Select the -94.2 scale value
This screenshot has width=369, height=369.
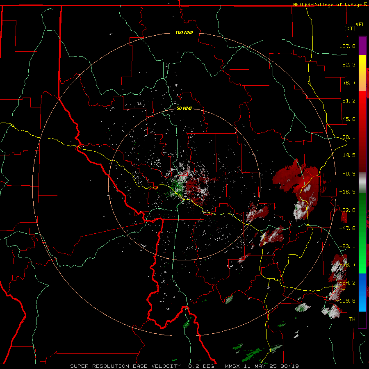point(347,283)
